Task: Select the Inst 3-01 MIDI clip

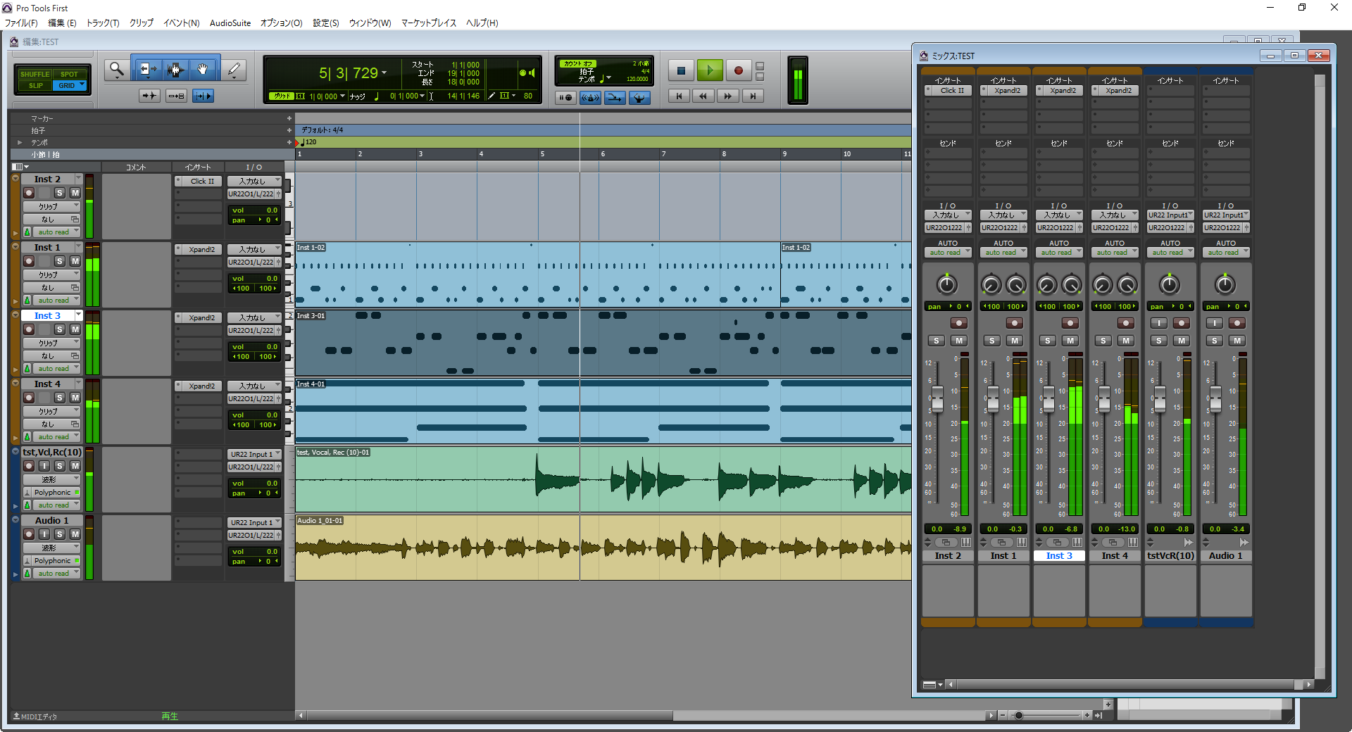Action: click(603, 343)
